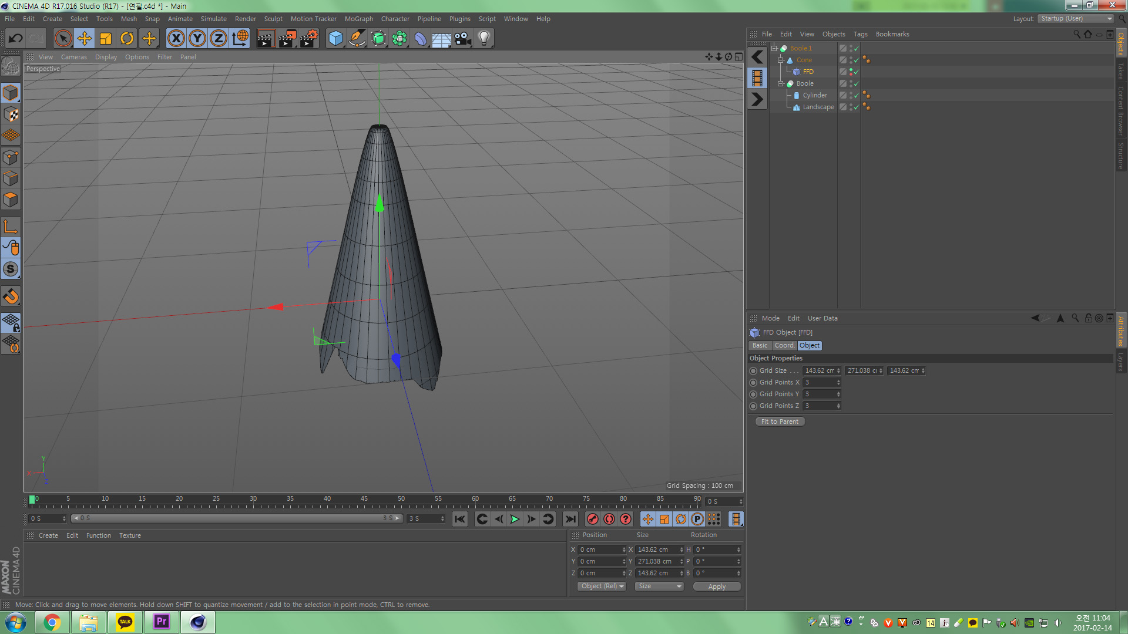The image size is (1128, 634).
Task: Toggle FFD object visibility checkbox
Action: pyautogui.click(x=856, y=71)
